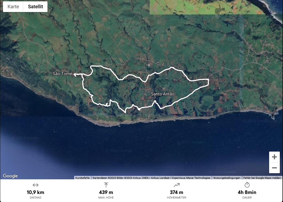Screen dimensions: 283x202
Task: Click the distance double-arrow icon
Action: (x=35, y=185)
